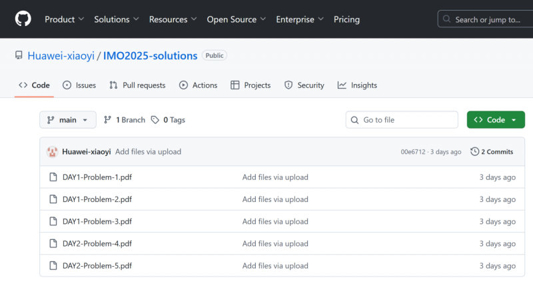The width and height of the screenshot is (533, 292).
Task: View tags via the 0 Tags icon
Action: tap(155, 120)
